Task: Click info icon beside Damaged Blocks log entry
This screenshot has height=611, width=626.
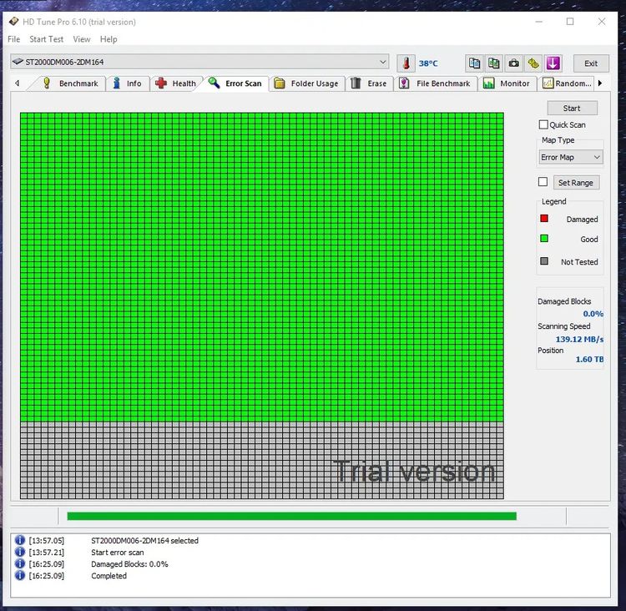Action: point(19,563)
